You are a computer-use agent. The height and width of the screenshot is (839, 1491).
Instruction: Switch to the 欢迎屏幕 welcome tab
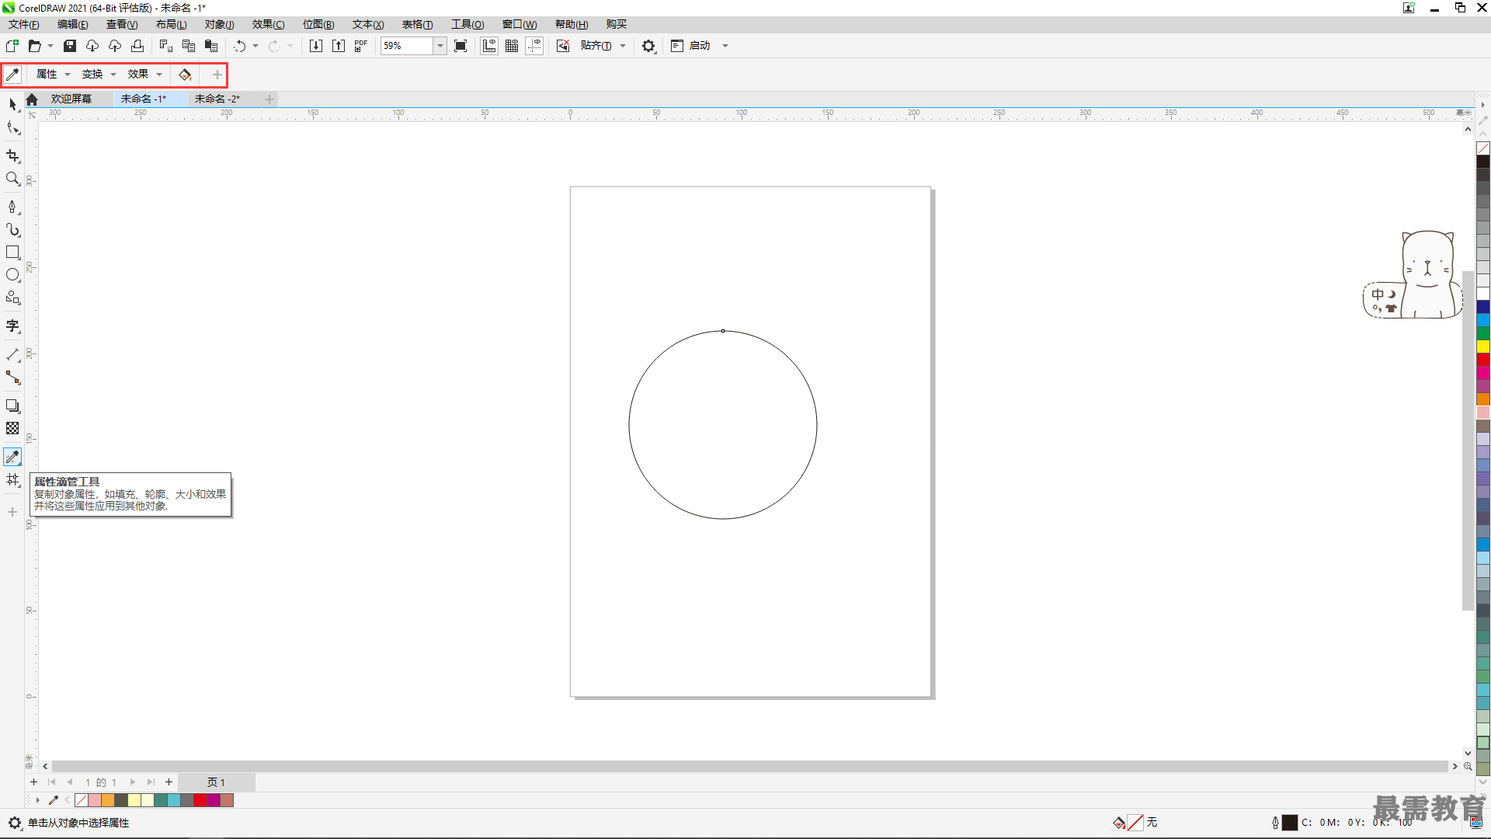[71, 99]
